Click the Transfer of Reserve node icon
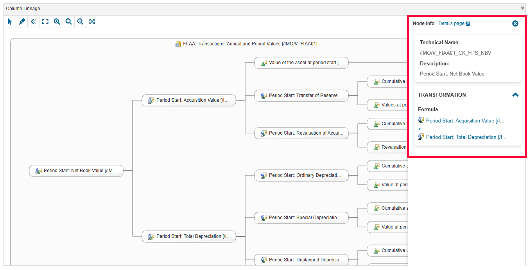Screen dimensions: 529x270 click(264, 95)
